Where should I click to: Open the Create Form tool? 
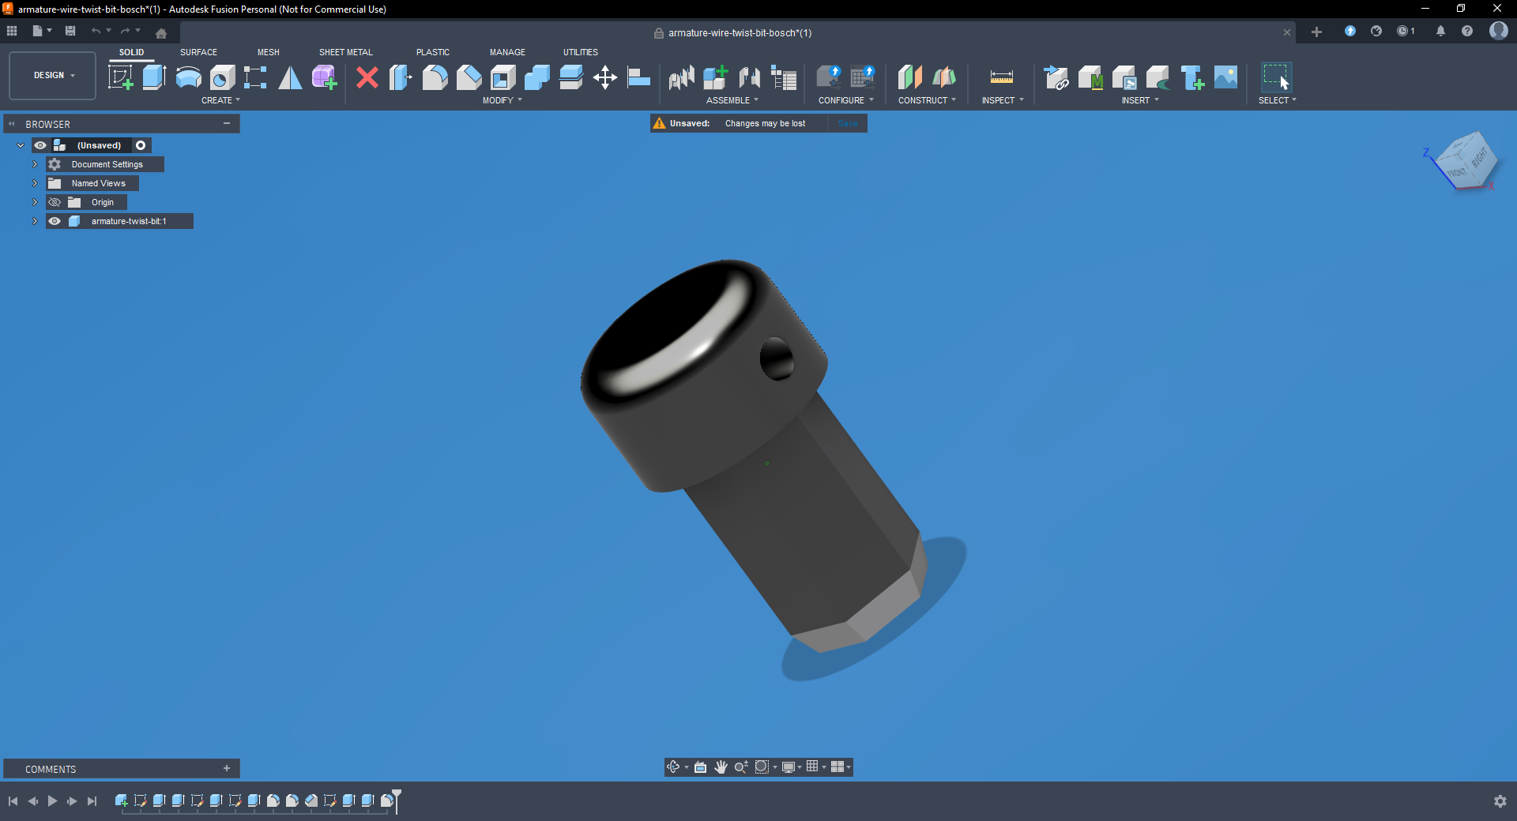[x=324, y=77]
